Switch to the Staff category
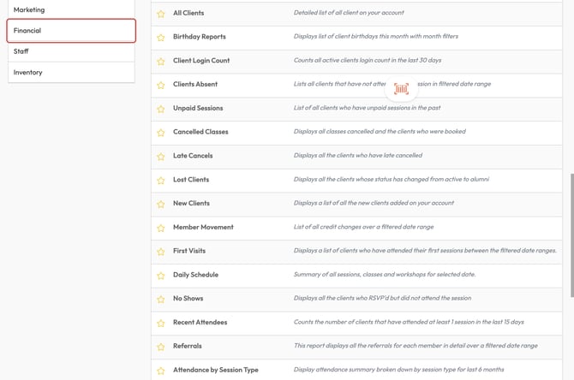The height and width of the screenshot is (380, 574). click(71, 51)
